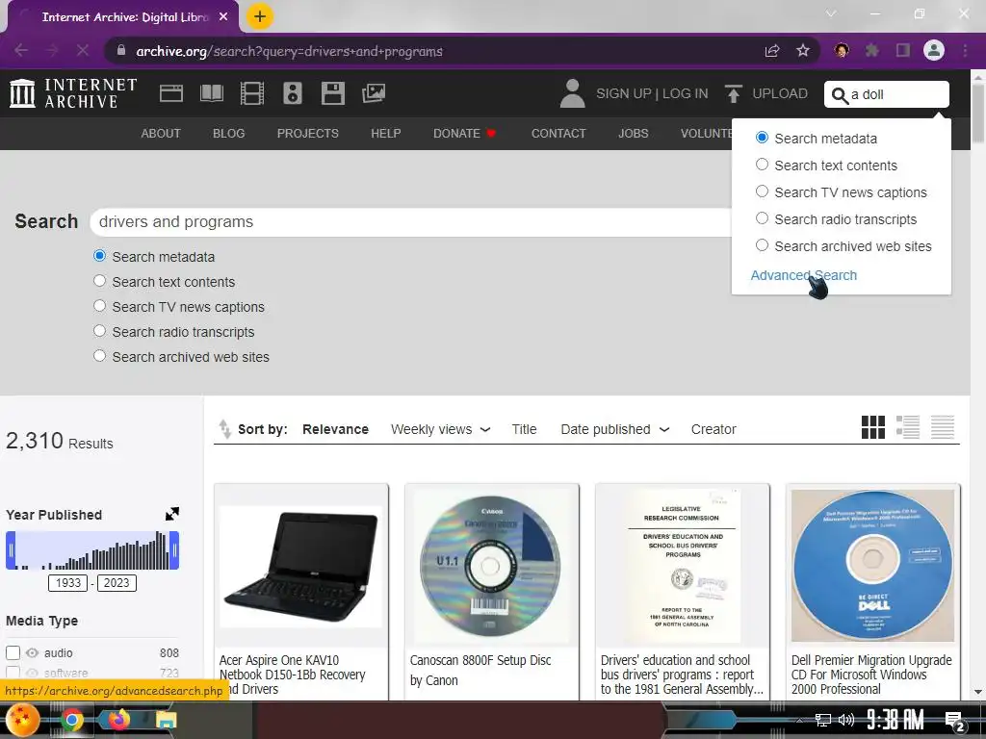Viewport: 986px width, 739px height.
Task: Open the Images icon
Action: 374,93
